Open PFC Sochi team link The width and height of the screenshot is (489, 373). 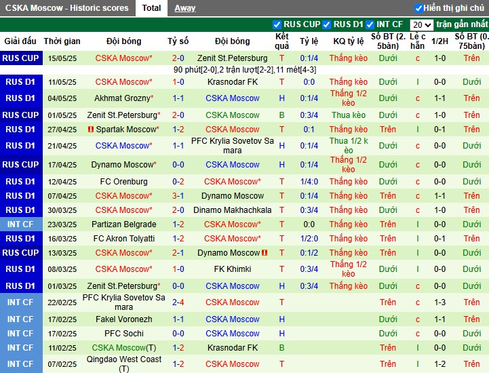(124, 334)
